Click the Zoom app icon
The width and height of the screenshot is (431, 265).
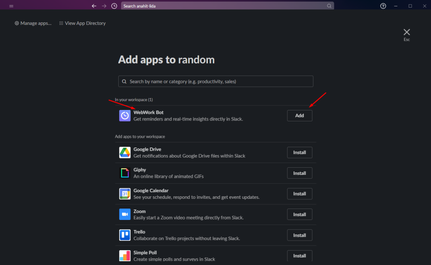(x=125, y=214)
